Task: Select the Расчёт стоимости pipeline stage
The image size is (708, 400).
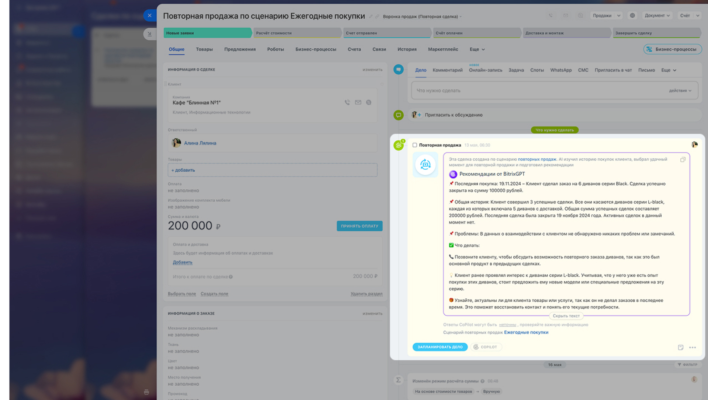Action: pos(297,33)
